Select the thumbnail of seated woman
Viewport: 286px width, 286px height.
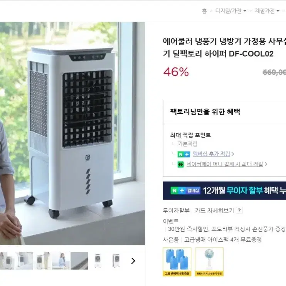(61, 261)
